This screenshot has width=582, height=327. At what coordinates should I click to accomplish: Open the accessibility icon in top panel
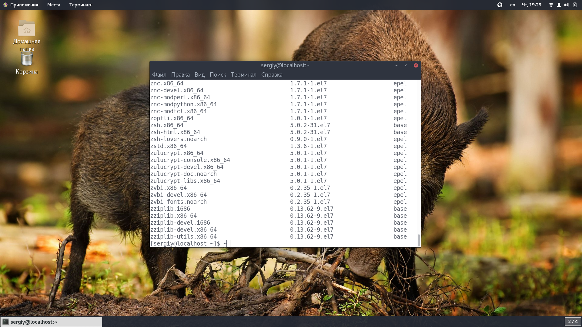click(x=500, y=5)
